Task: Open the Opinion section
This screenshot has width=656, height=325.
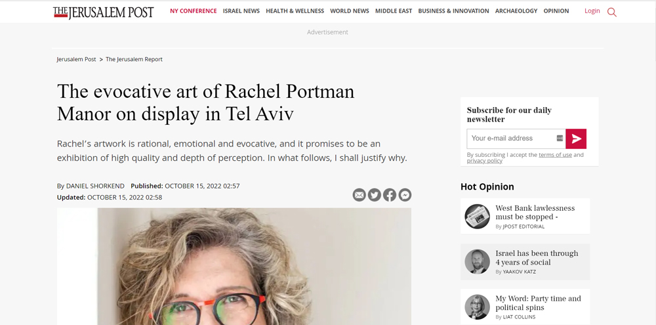Action: tap(556, 11)
